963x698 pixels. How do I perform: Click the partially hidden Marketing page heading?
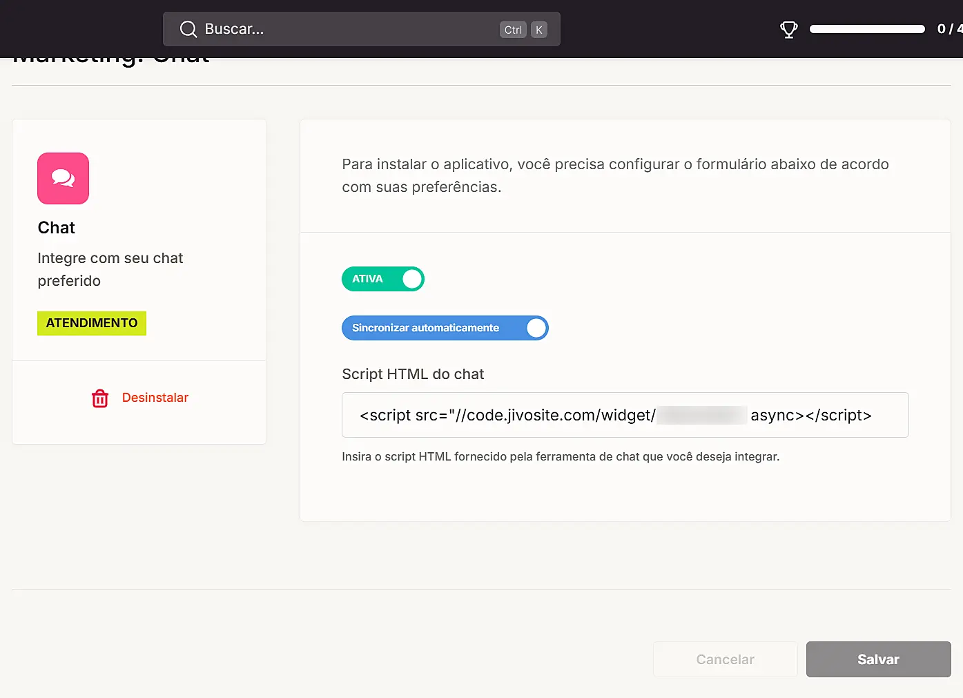(x=111, y=59)
